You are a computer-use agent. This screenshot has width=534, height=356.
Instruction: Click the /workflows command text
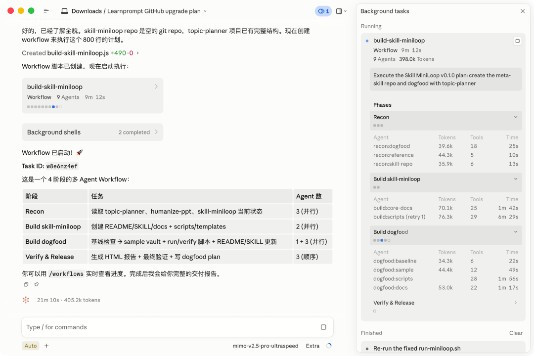click(x=66, y=274)
